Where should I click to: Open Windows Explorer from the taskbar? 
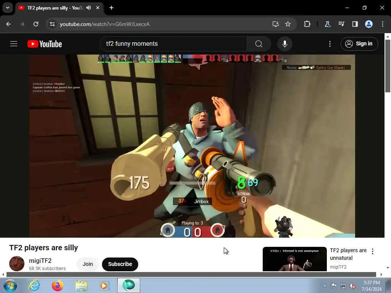[81, 285]
